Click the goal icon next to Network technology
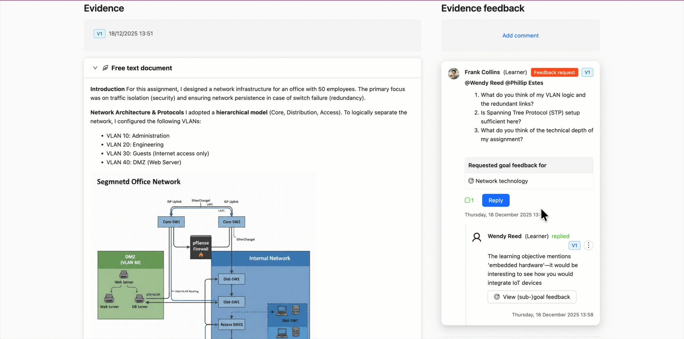684x339 pixels. pos(471,181)
